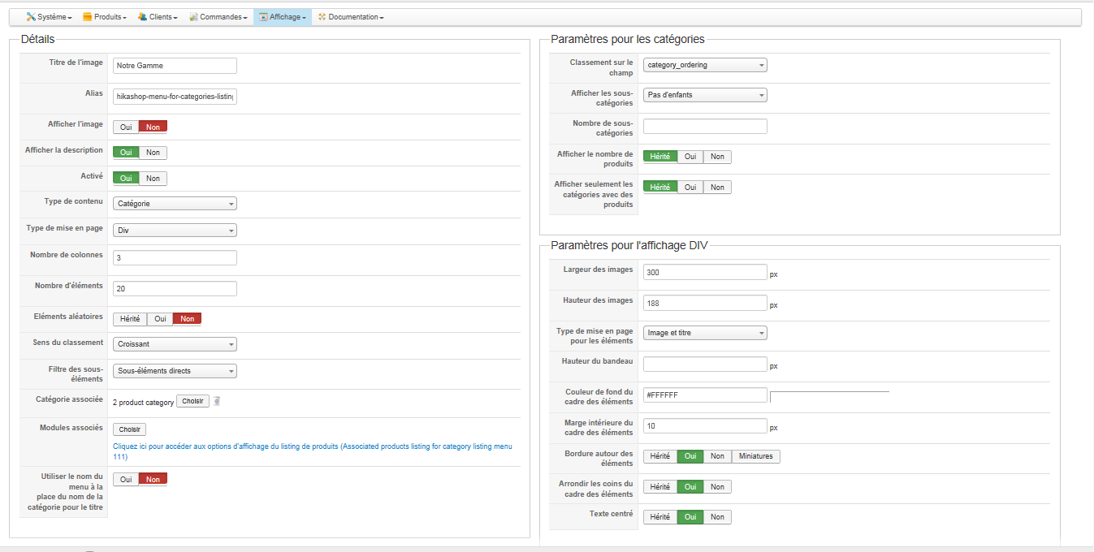Open the associated products listing options link
This screenshot has width=1094, height=552.
[x=313, y=446]
